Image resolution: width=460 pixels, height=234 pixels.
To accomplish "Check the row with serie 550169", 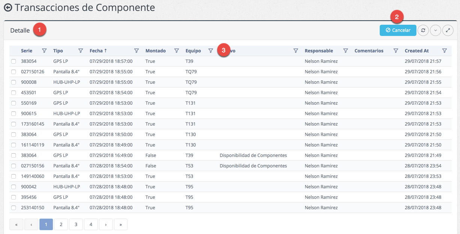I will 13,103.
